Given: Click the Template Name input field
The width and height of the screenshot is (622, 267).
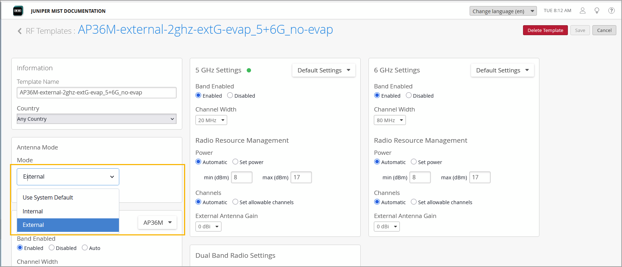Looking at the screenshot, I should (96, 93).
